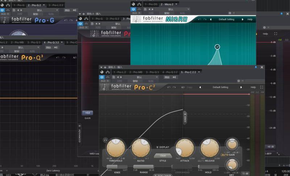290x176 pixels.
Task: Toggle pin icon on Pro-C 2 window
Action: click(x=256, y=67)
